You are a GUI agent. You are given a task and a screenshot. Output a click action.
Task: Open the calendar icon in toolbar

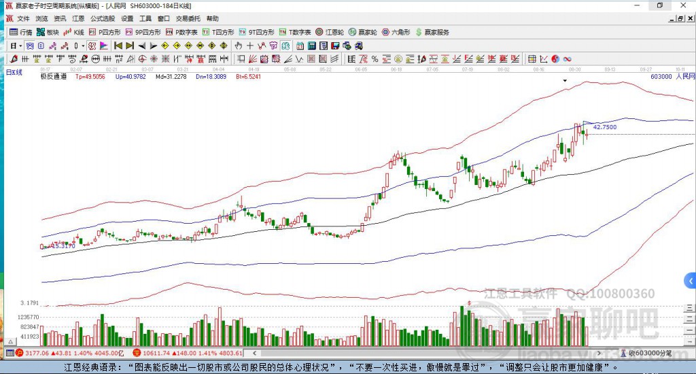click(x=300, y=46)
